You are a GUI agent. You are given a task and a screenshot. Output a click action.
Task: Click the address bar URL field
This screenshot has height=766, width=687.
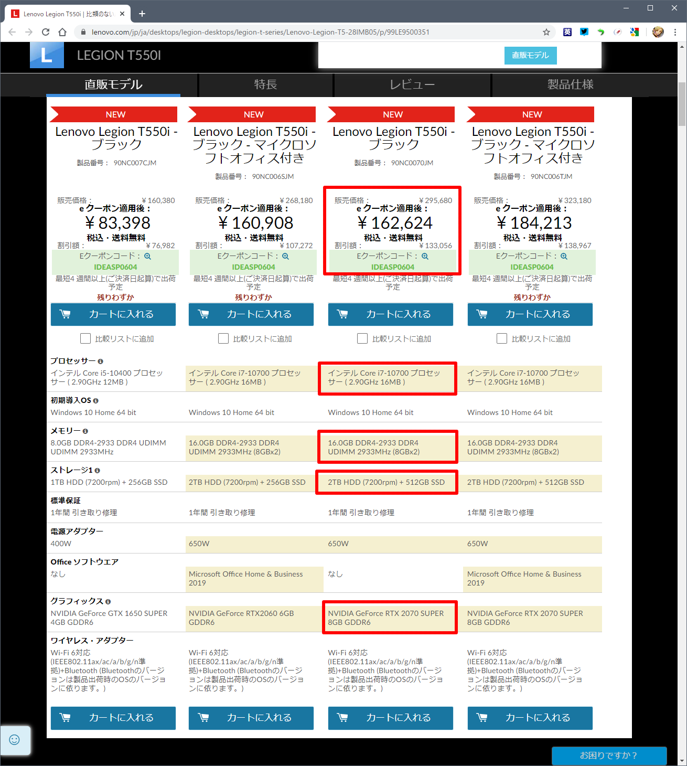(315, 32)
